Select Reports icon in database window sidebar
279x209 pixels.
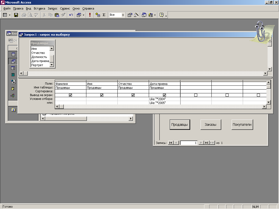(x=13, y=75)
